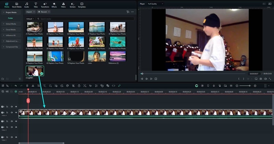Open the Full Quality dropdown
Image resolution: width=274 pixels, height=144 pixels.
pyautogui.click(x=155, y=4)
